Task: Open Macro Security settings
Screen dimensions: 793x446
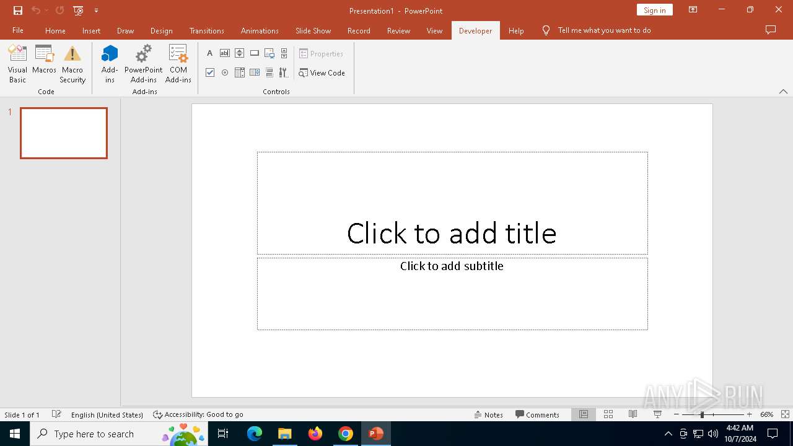Action: pyautogui.click(x=72, y=64)
